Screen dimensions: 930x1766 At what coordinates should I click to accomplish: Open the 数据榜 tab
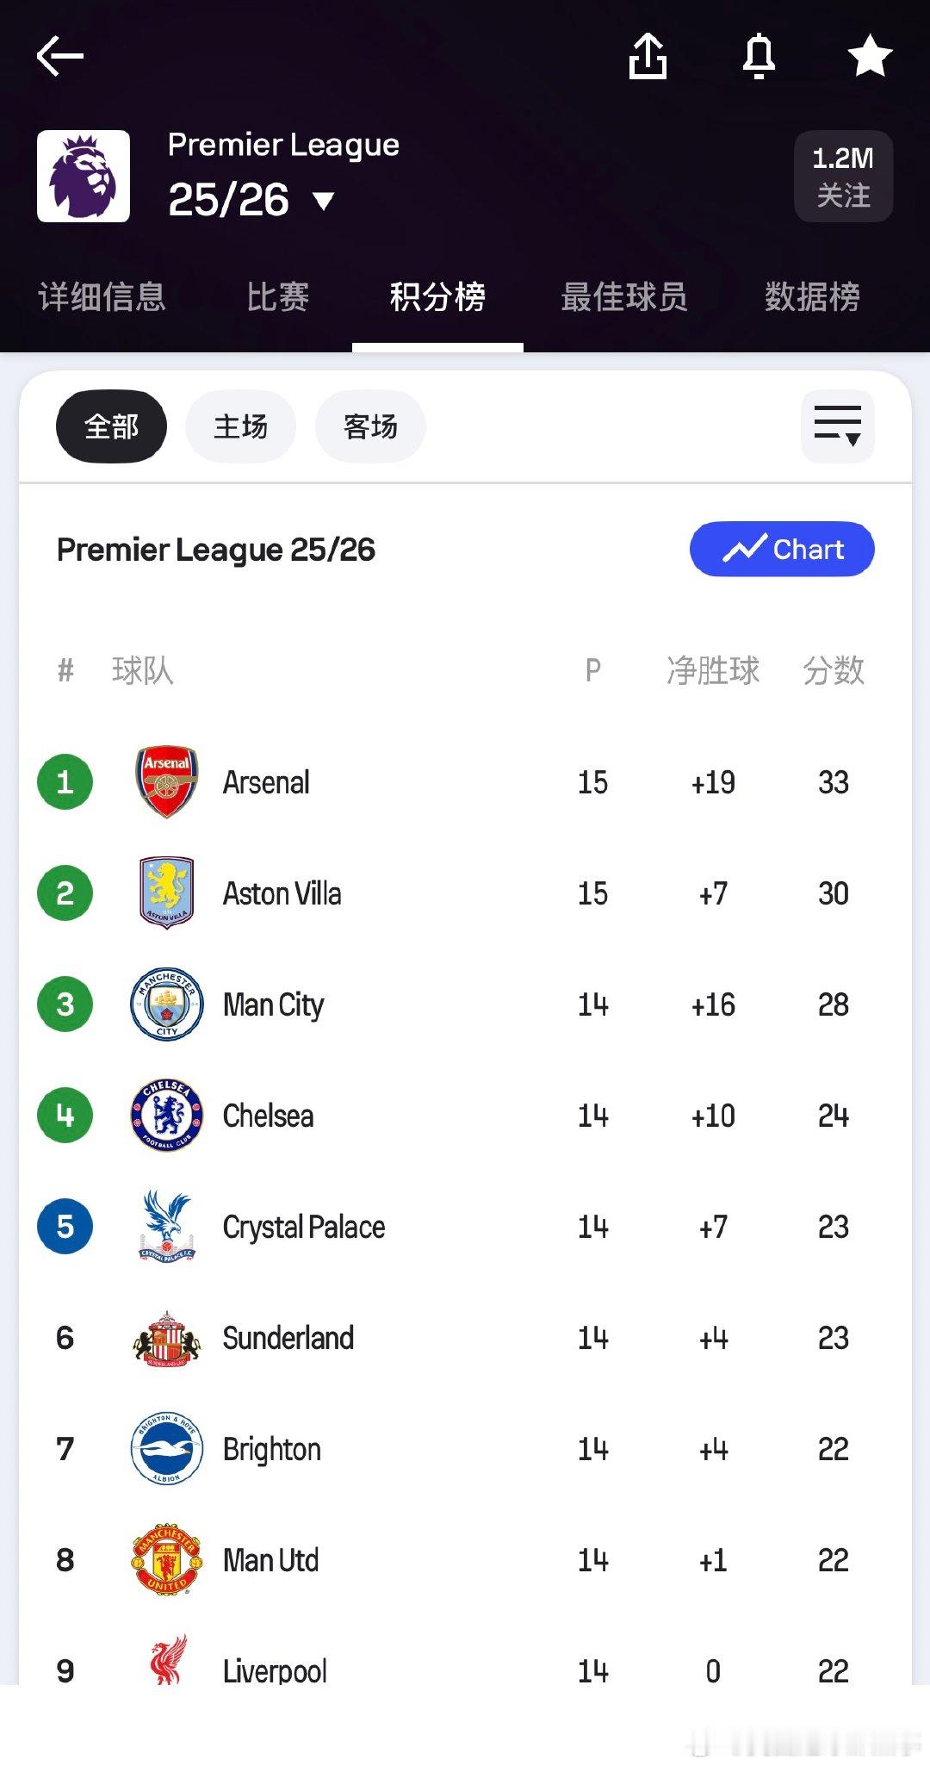(812, 297)
